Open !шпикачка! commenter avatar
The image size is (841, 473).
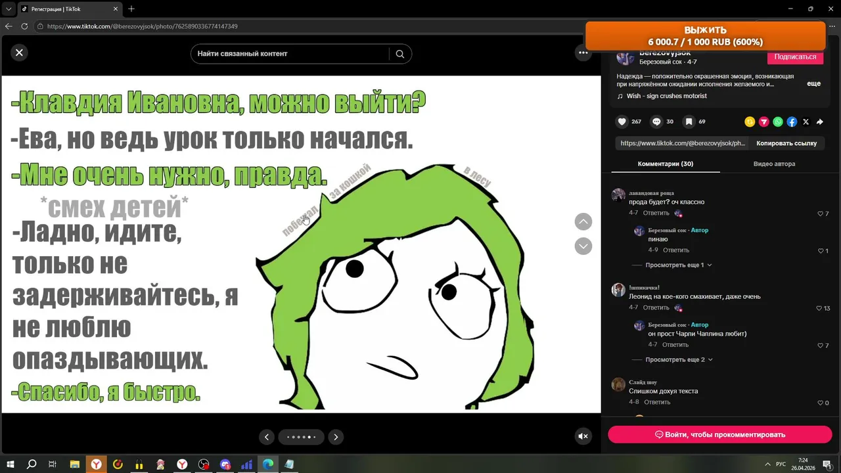[618, 290]
